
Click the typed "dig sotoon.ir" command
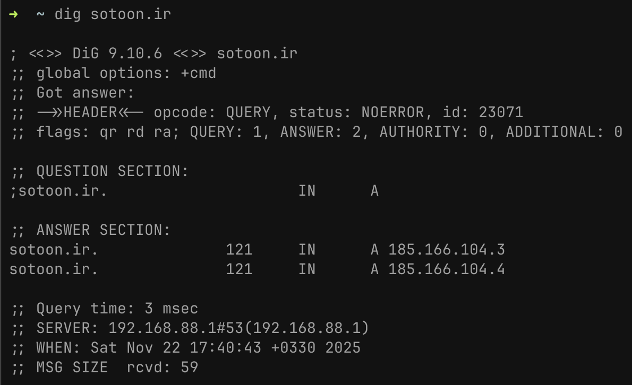(x=113, y=14)
